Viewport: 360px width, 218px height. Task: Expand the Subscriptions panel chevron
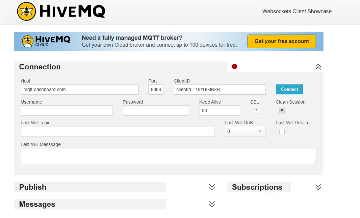click(318, 187)
